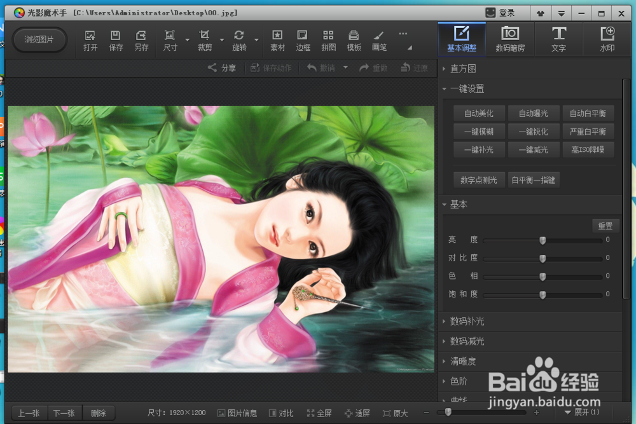This screenshot has width=636, height=424.
Task: Click the 饱和度 (Saturation) slider handle
Action: (x=543, y=295)
